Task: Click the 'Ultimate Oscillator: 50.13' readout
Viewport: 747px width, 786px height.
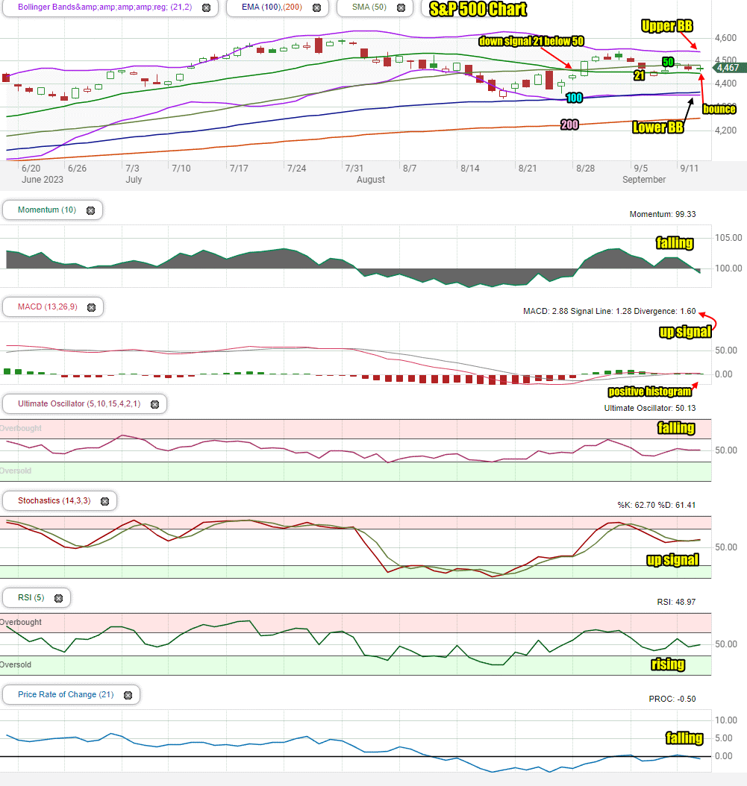Action: (650, 408)
